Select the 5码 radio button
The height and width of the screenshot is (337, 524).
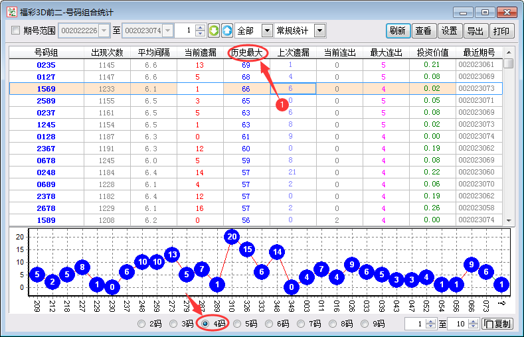tap(237, 324)
